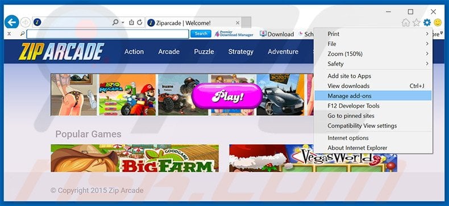Click inside the toolbar search field
Viewport: 449px width, 206px height.
[x=107, y=33]
